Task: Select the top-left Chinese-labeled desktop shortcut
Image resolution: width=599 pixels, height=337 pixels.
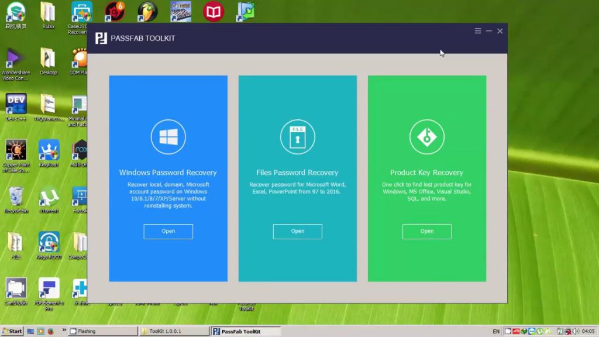Action: coord(16,15)
